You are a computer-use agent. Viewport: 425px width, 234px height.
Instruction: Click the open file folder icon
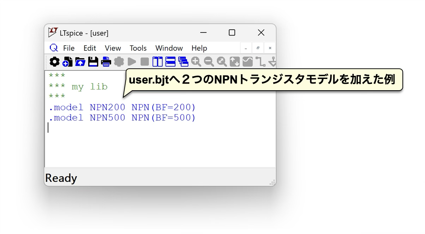80,62
